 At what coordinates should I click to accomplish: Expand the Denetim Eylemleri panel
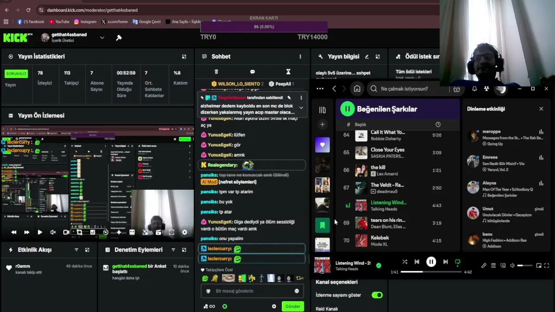coord(184,250)
